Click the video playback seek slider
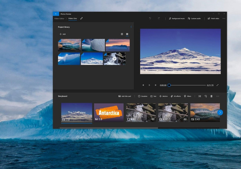 click(x=187, y=85)
